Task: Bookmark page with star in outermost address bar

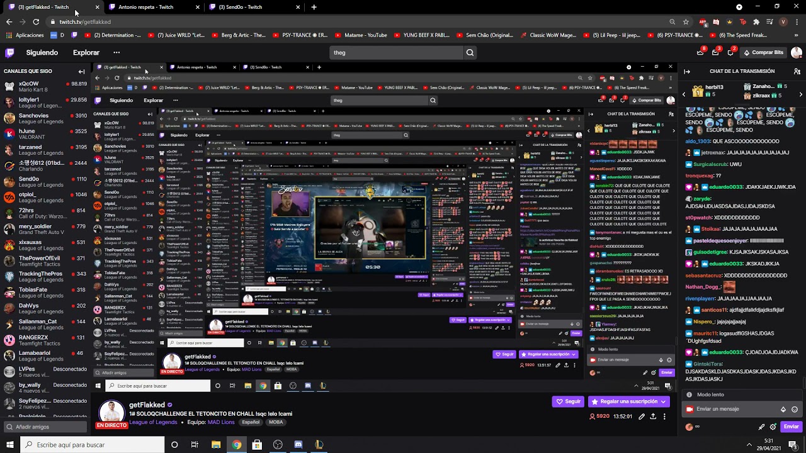Action: point(686,21)
